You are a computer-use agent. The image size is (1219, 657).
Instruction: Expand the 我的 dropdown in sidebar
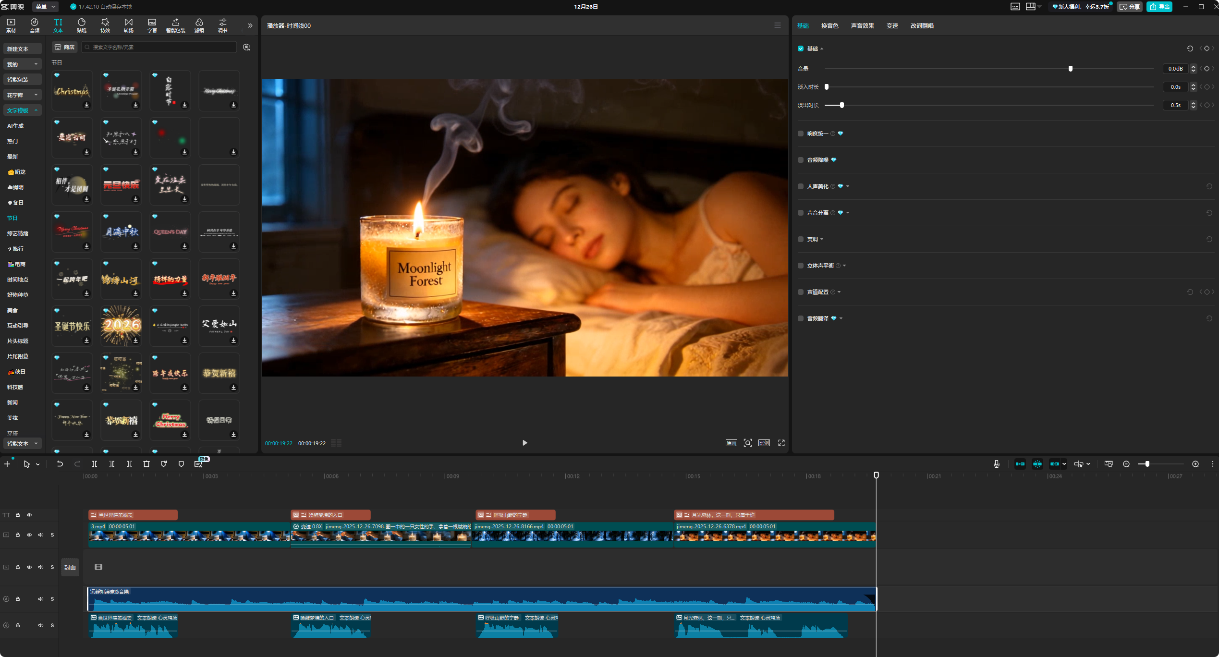pyautogui.click(x=22, y=64)
